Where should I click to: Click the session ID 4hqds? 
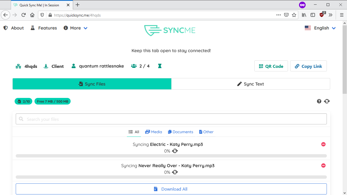26,66
